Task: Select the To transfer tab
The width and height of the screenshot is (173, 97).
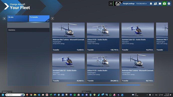Action: point(39,18)
